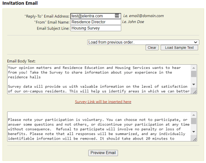Click Load Sample Text button
This screenshot has height=163, width=206.
pyautogui.click(x=179, y=48)
